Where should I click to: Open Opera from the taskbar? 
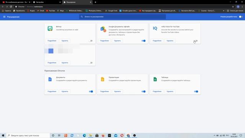(x=122, y=135)
